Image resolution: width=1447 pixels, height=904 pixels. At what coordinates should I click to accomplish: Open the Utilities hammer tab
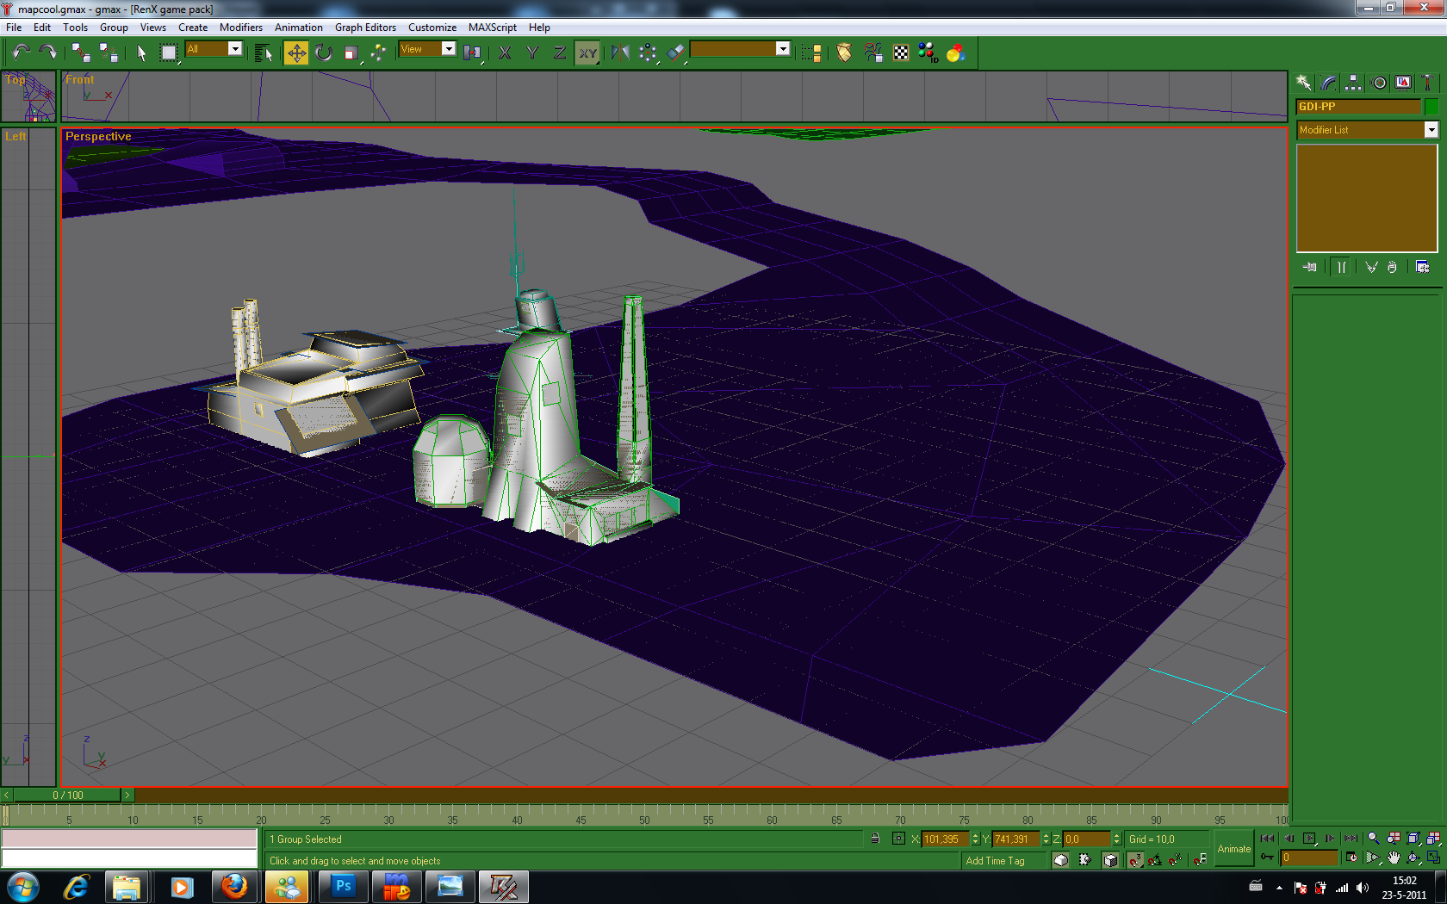tap(1427, 83)
